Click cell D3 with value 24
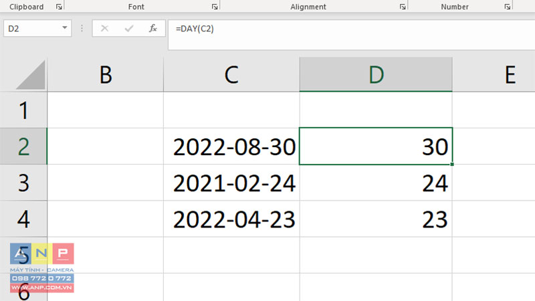The width and height of the screenshot is (535, 301). (376, 183)
